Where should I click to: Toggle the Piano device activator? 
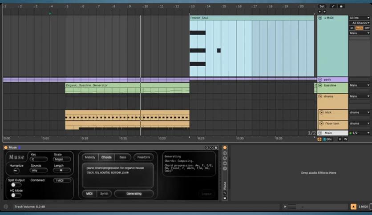click(x=225, y=147)
